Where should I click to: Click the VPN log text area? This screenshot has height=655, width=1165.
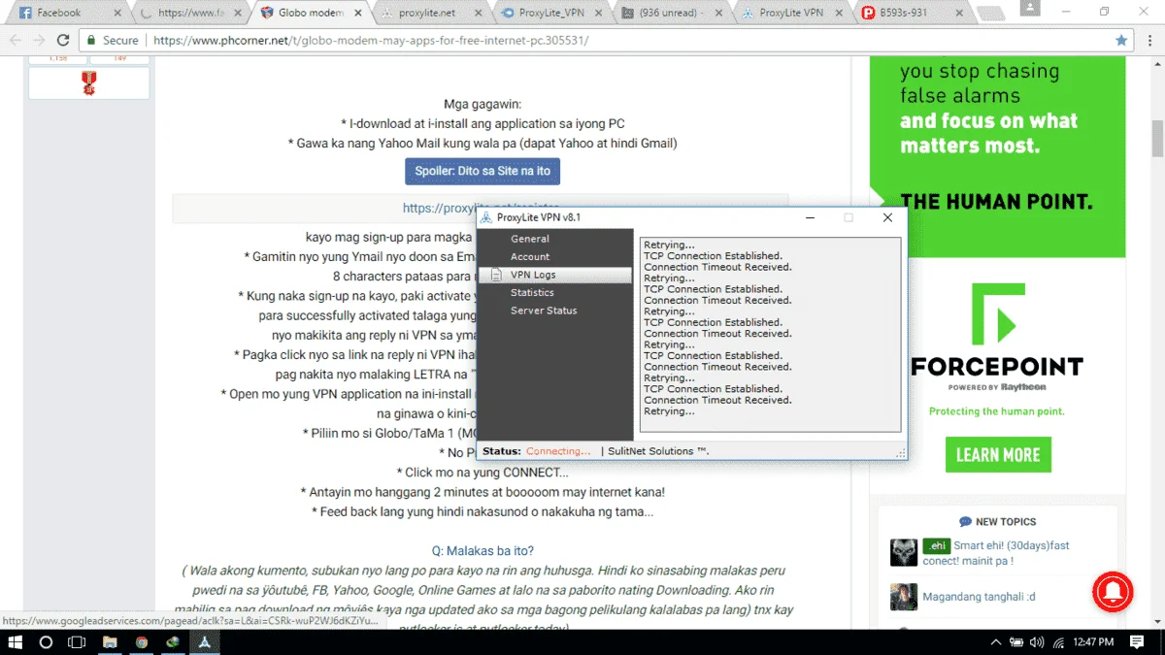tap(770, 334)
